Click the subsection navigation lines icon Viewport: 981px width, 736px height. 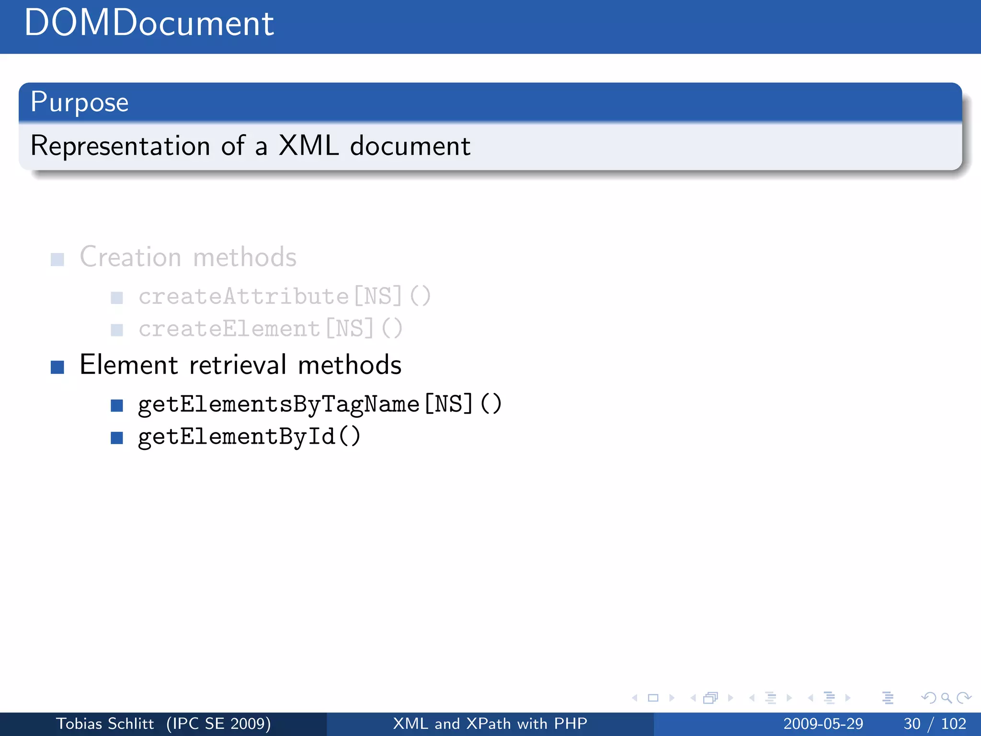[x=770, y=698]
